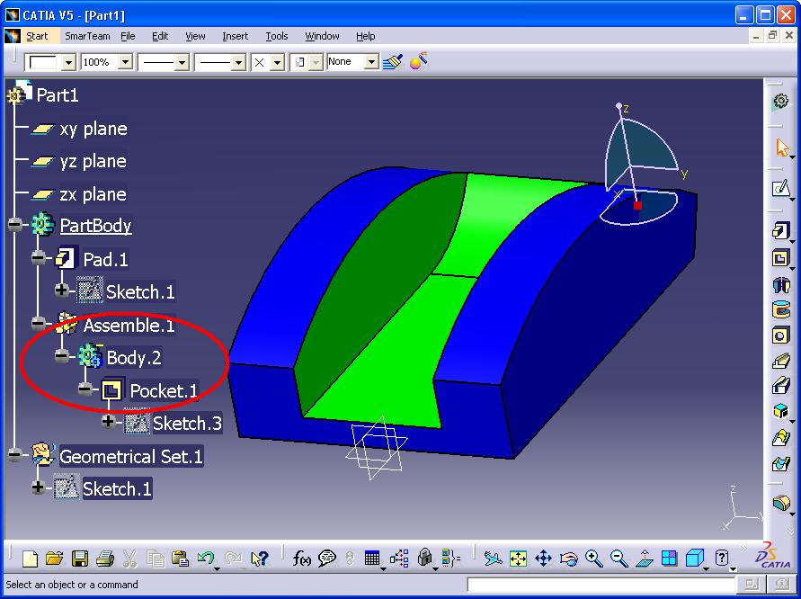This screenshot has width=801, height=599.
Task: Collapse the Body.2 node
Action: pos(62,356)
